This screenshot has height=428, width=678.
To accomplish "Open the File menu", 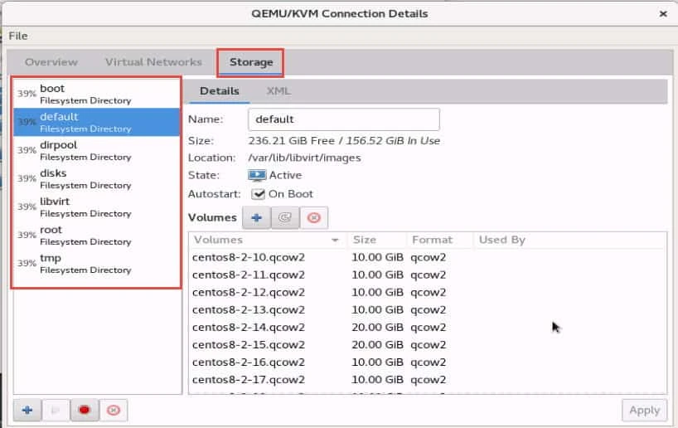I will [x=18, y=36].
